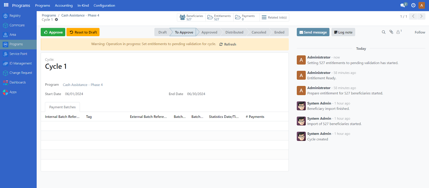Open the user avatar menu in top bar
Image resolution: width=429 pixels, height=188 pixels.
coord(422,5)
